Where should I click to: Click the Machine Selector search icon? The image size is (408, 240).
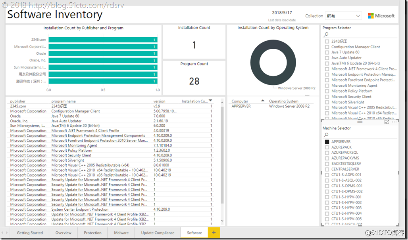326,135
